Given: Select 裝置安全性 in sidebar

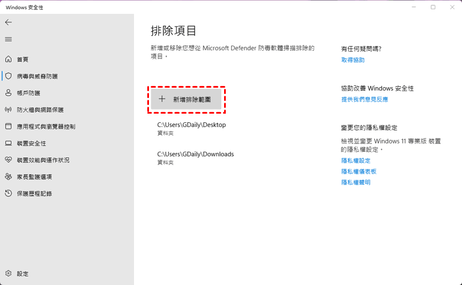Looking at the screenshot, I should click(x=31, y=144).
